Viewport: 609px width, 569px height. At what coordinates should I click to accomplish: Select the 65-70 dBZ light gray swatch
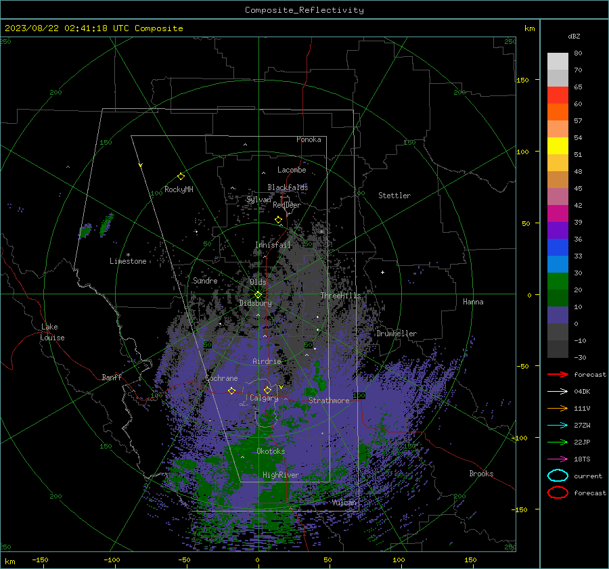[558, 78]
